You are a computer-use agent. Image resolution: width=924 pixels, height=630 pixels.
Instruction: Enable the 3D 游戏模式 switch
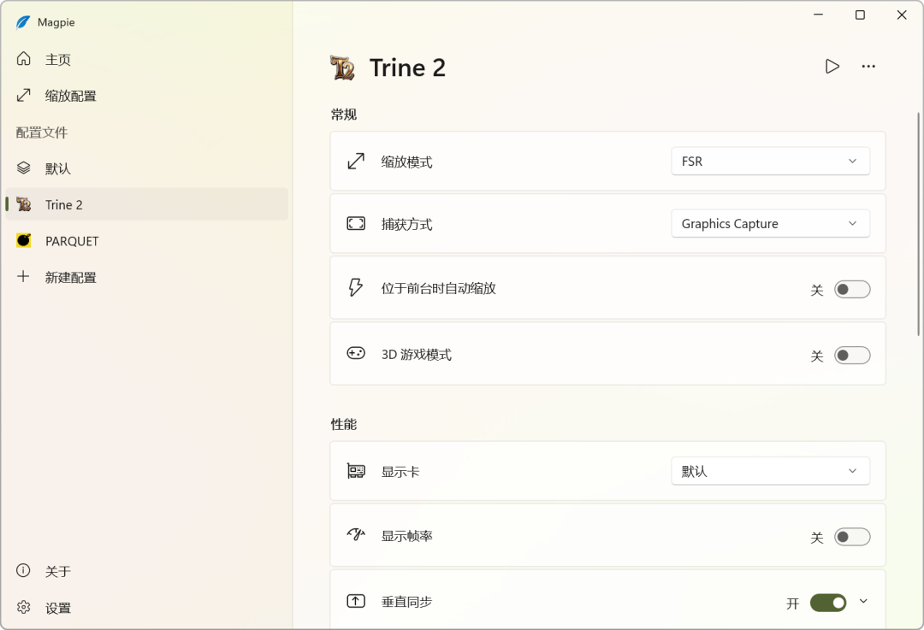pyautogui.click(x=852, y=356)
